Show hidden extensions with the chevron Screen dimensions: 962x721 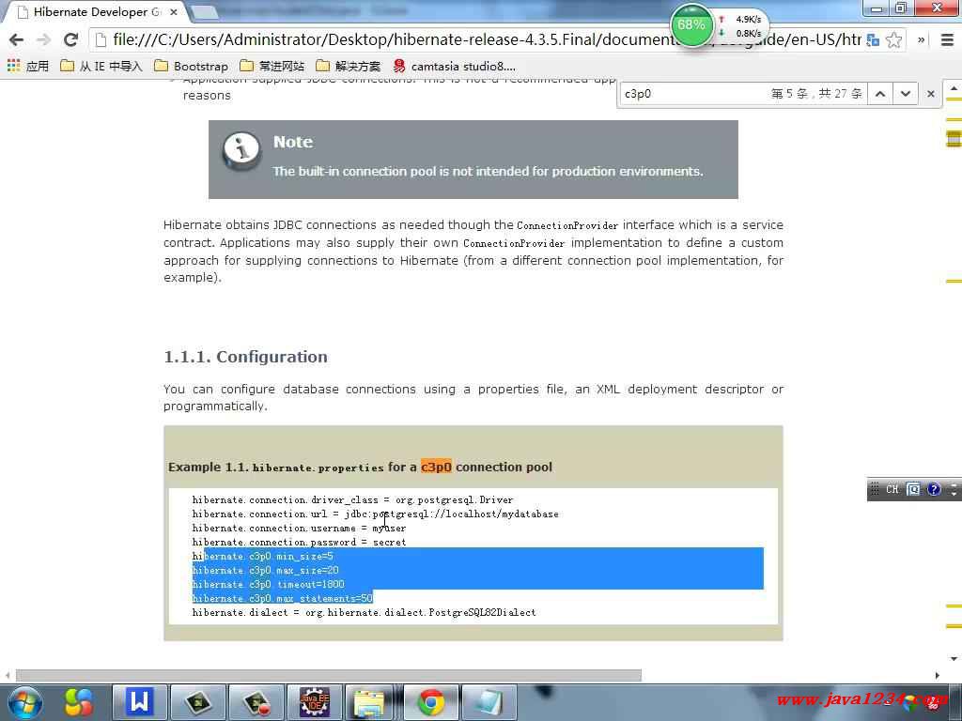[921, 39]
